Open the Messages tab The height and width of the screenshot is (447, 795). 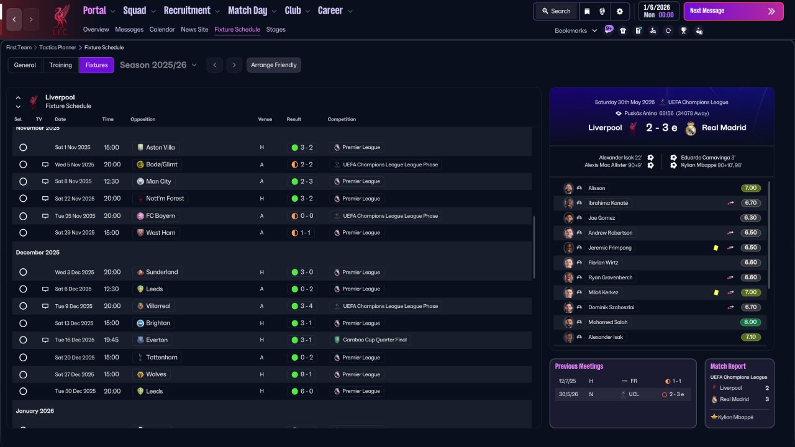coord(129,29)
